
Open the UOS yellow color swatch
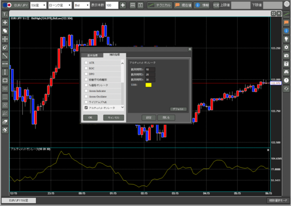148,85
